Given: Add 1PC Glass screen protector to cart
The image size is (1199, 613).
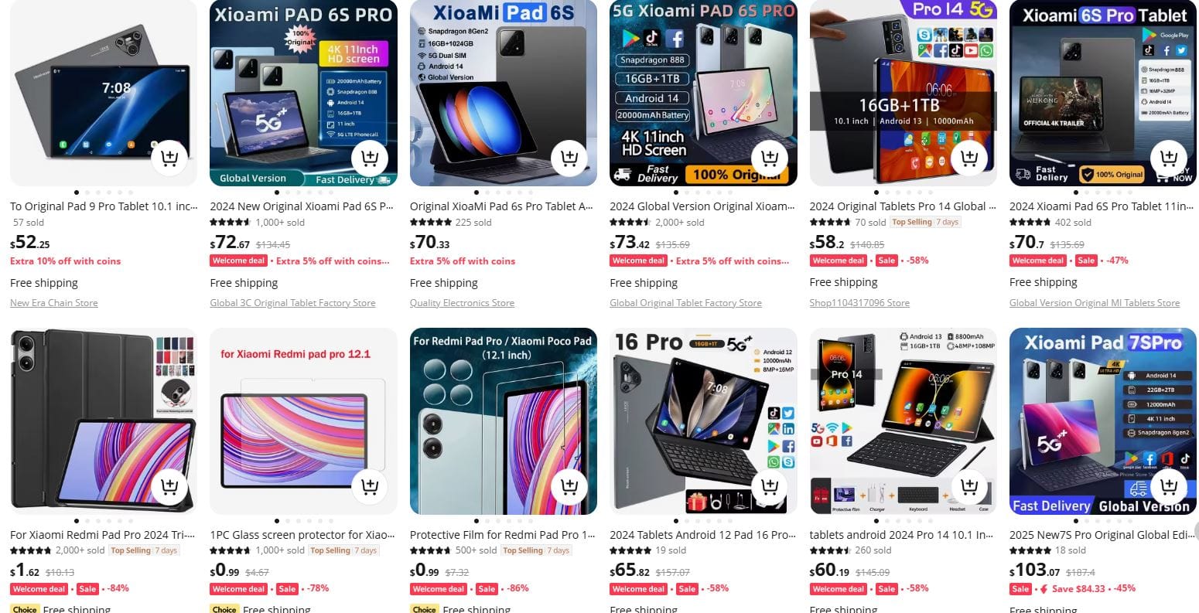Looking at the screenshot, I should pyautogui.click(x=370, y=487).
